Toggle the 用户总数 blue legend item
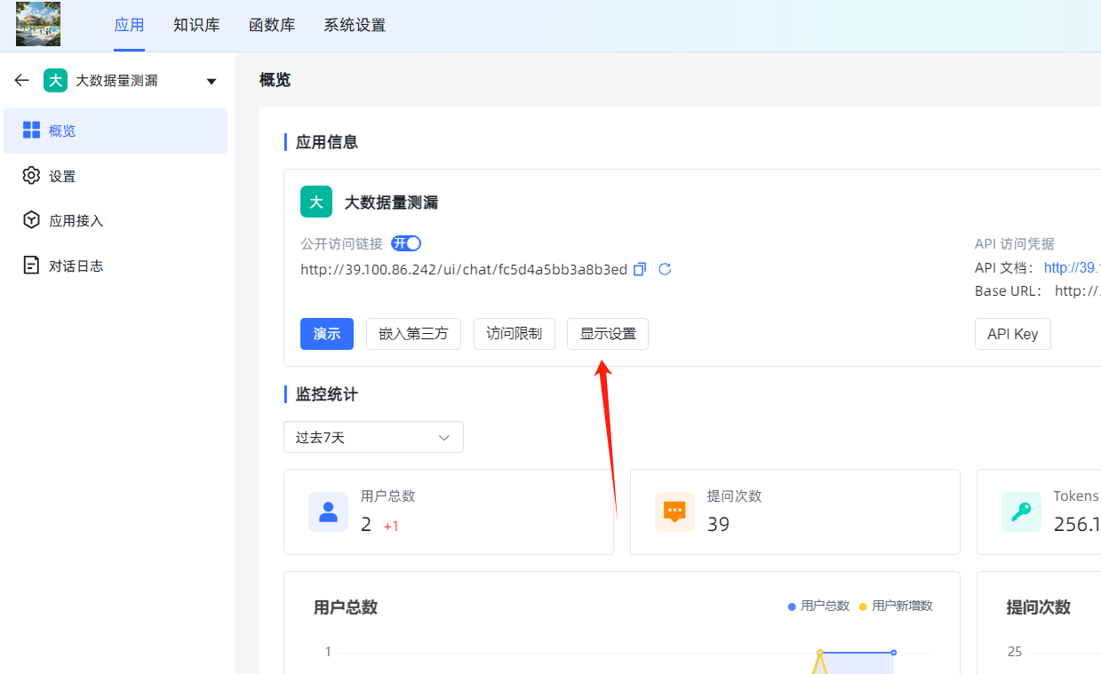Image resolution: width=1101 pixels, height=674 pixels. [818, 606]
